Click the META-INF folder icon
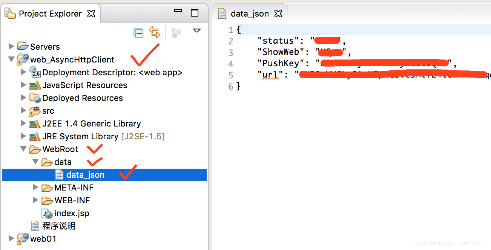491x250 pixels. coord(47,187)
